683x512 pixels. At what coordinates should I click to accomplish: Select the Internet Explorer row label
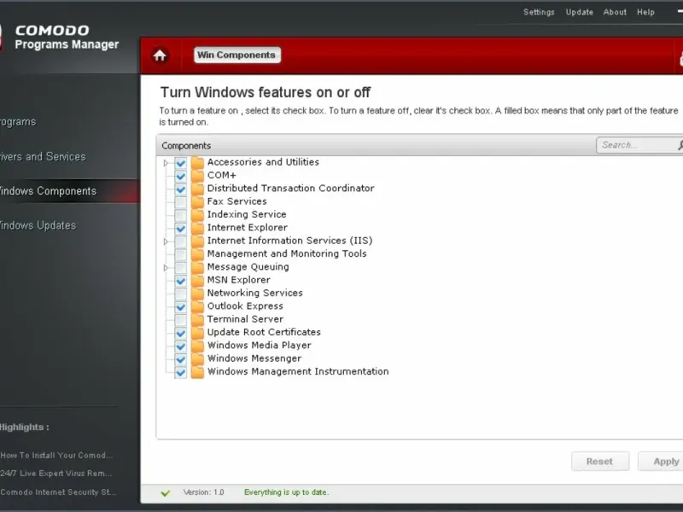247,228
